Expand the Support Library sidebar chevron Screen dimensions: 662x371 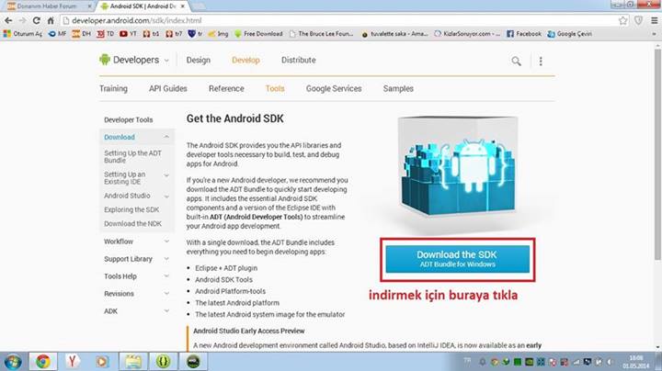pos(166,259)
